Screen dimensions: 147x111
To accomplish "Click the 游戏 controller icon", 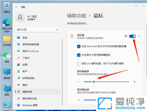I will tap(19, 85).
